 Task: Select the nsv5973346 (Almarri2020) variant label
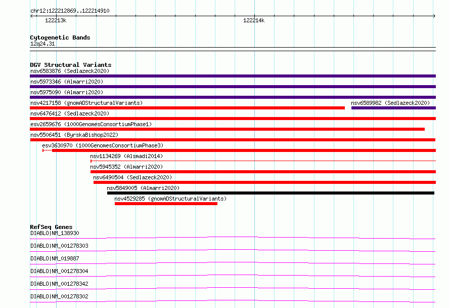67,82
